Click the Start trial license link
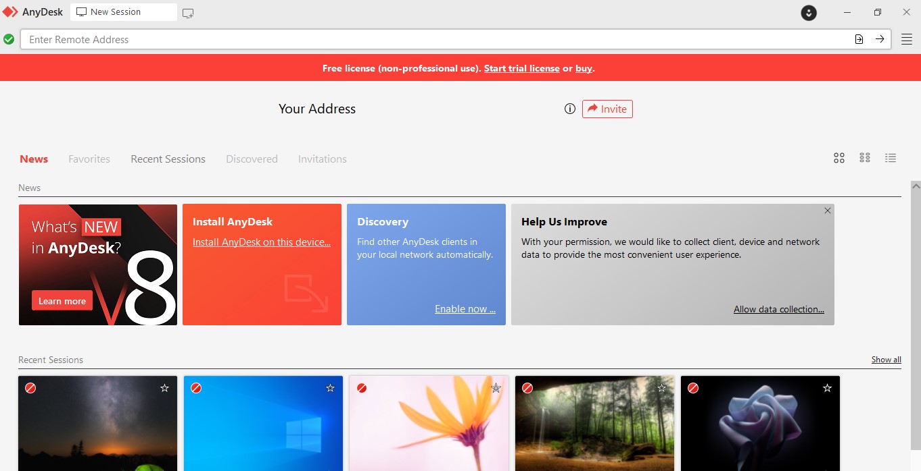Viewport: 921px width, 471px height. [522, 68]
